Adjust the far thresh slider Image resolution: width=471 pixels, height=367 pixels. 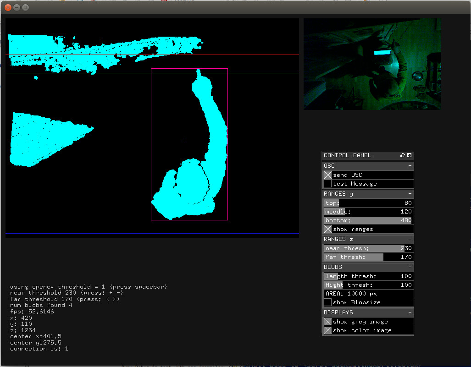tap(368, 257)
